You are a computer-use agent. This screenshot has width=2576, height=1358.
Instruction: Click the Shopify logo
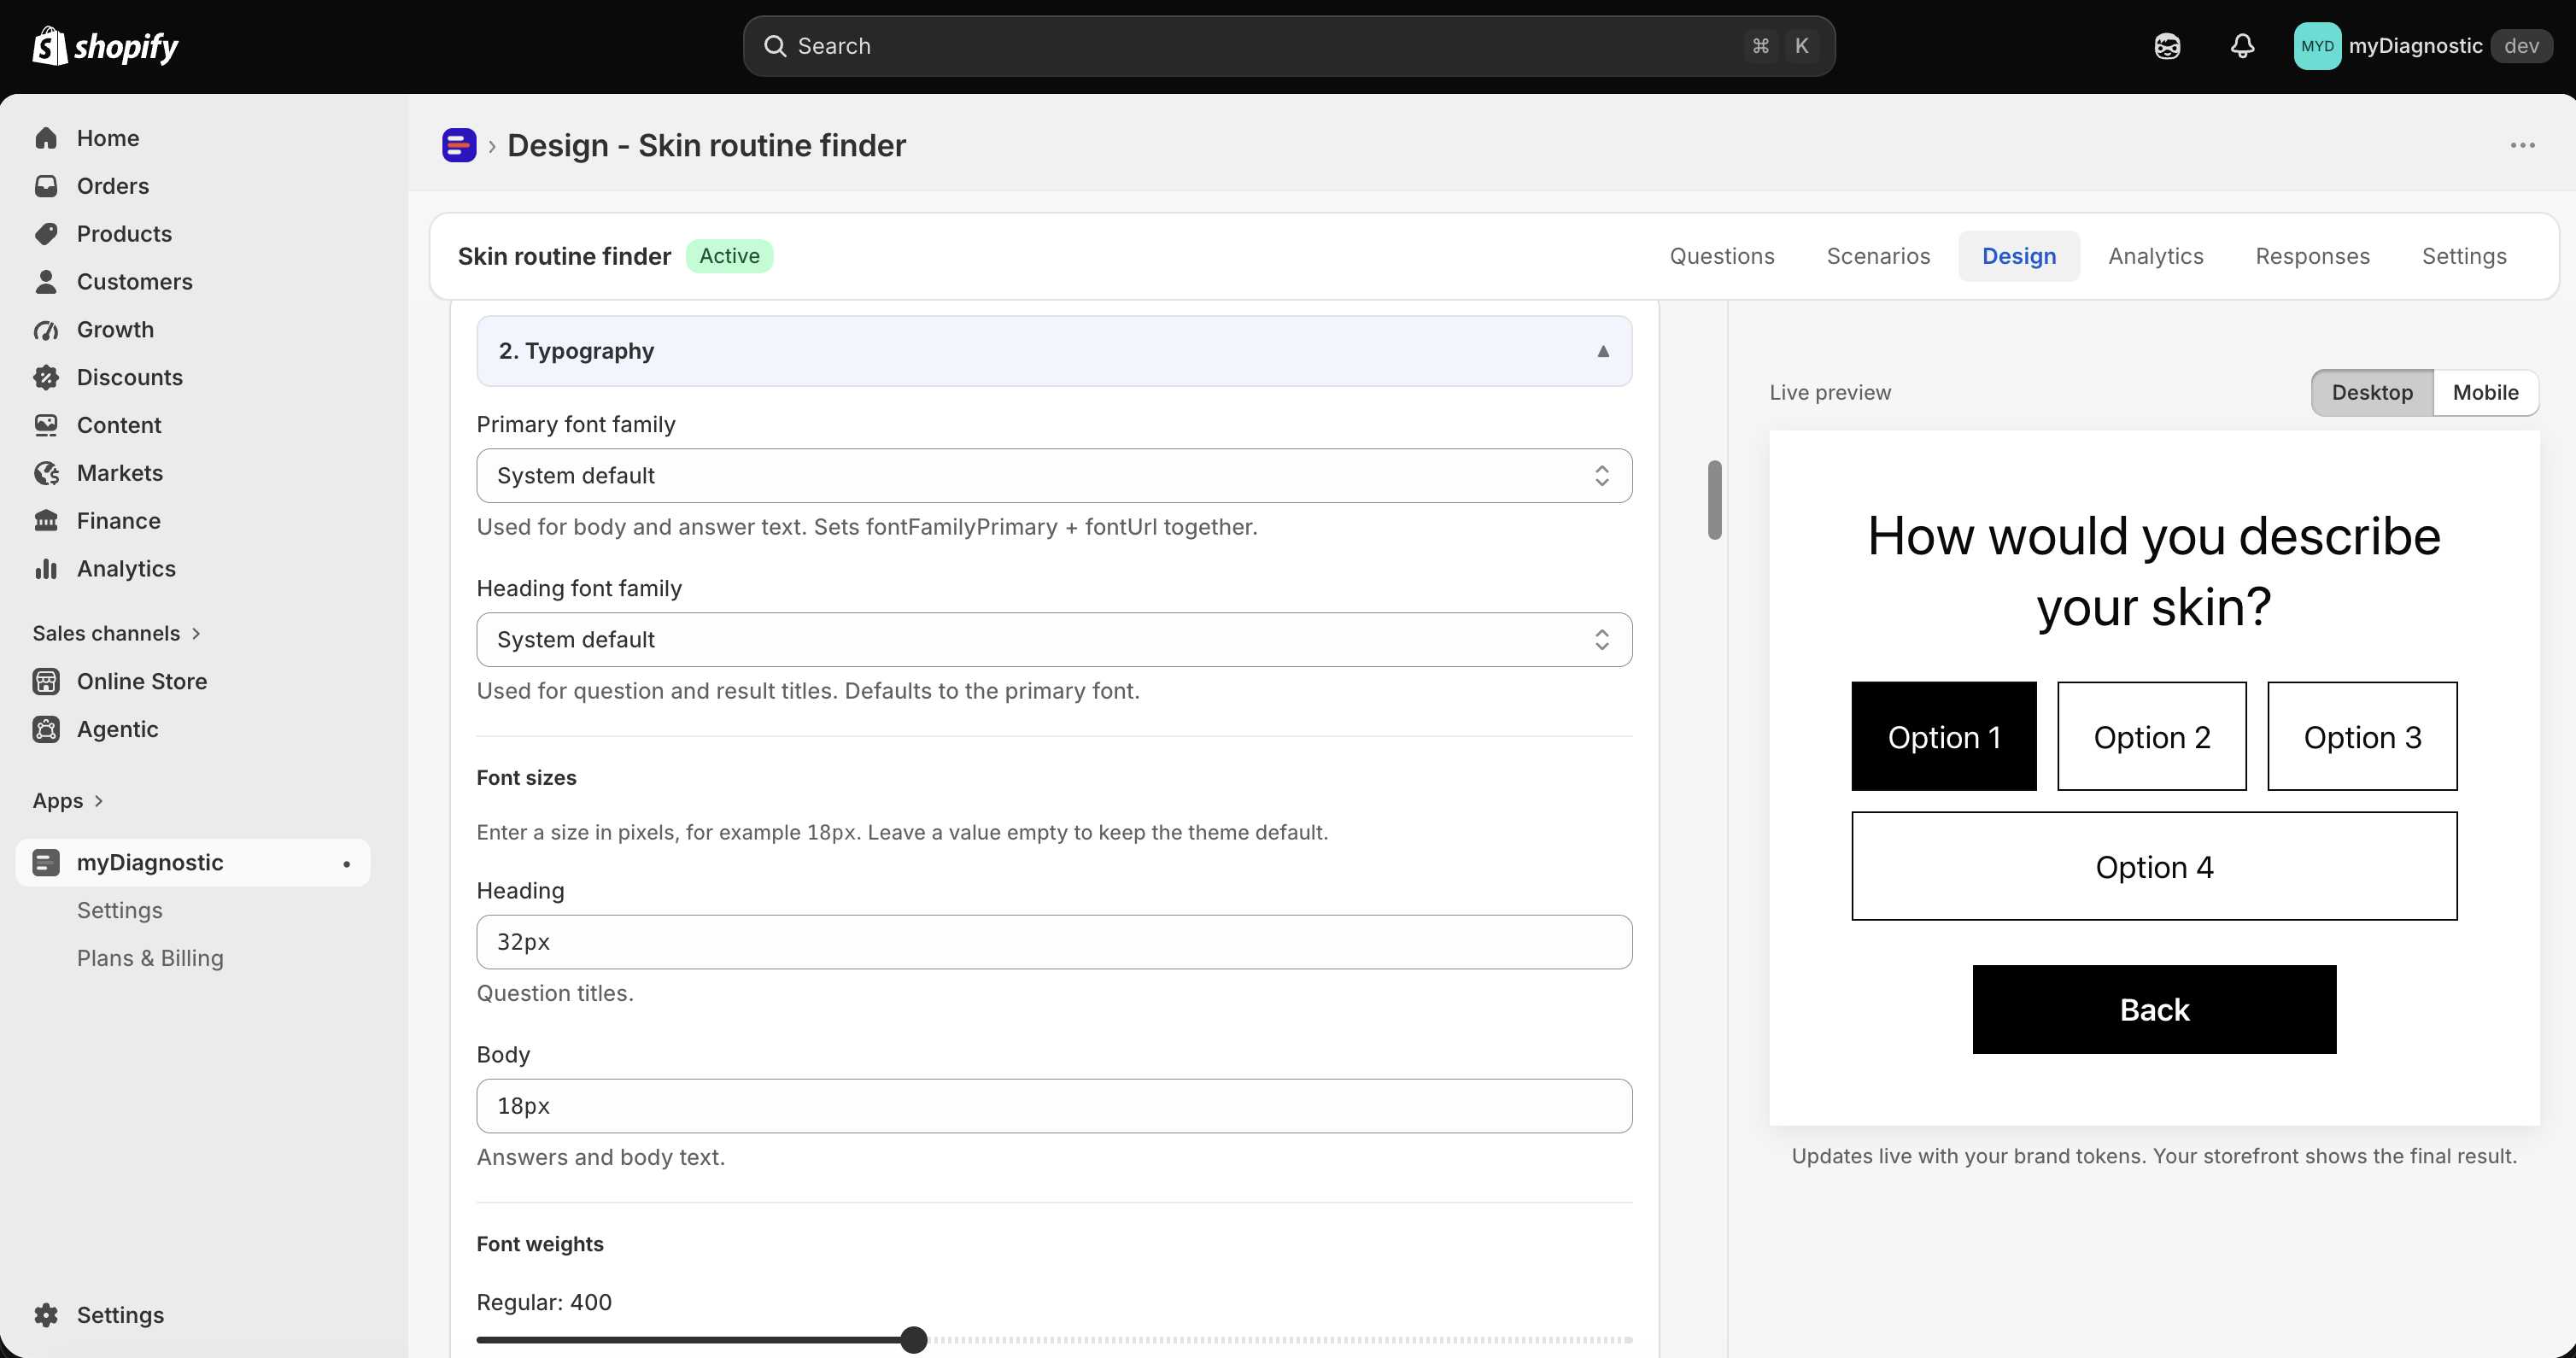pyautogui.click(x=105, y=46)
